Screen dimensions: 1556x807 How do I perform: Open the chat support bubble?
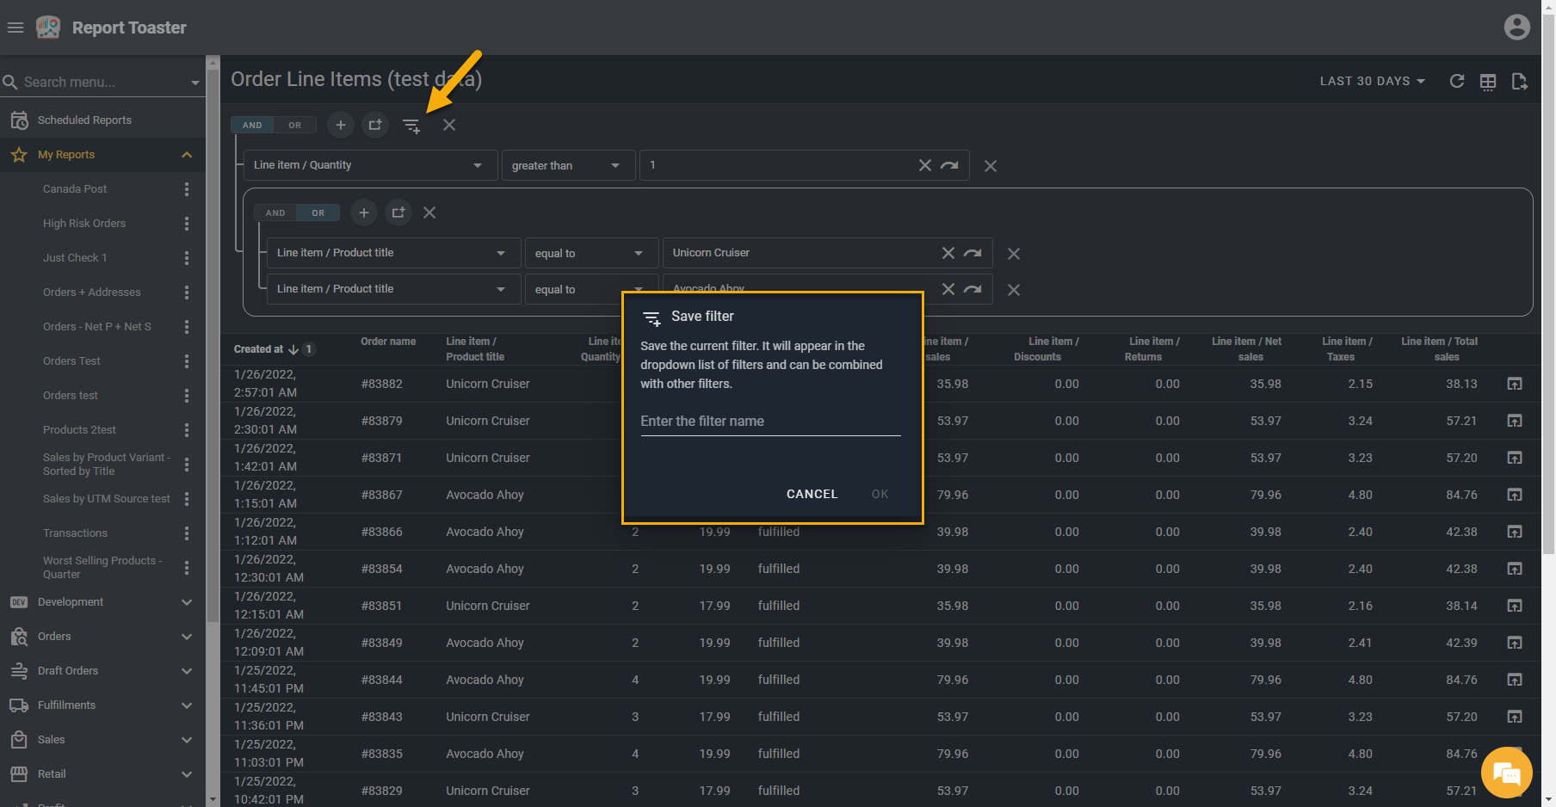1506,773
